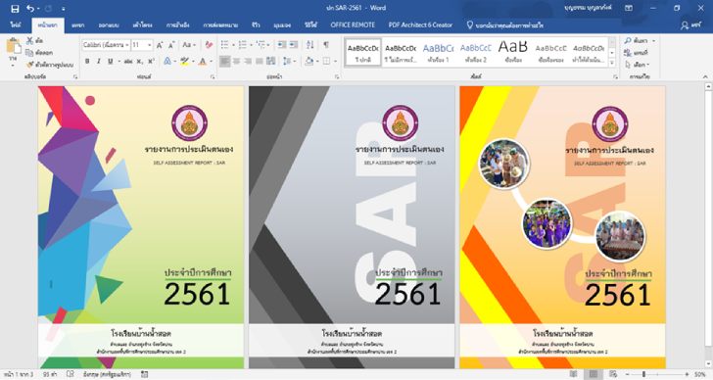Clear all formatting with the eraser icon
The height and width of the screenshot is (380, 713).
[x=209, y=45]
